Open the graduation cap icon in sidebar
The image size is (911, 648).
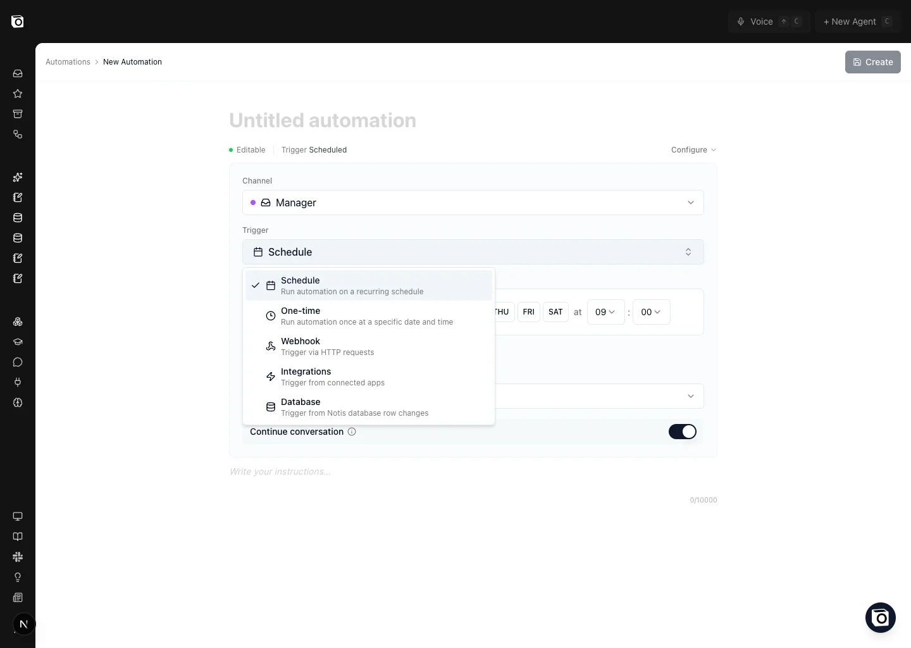18,342
